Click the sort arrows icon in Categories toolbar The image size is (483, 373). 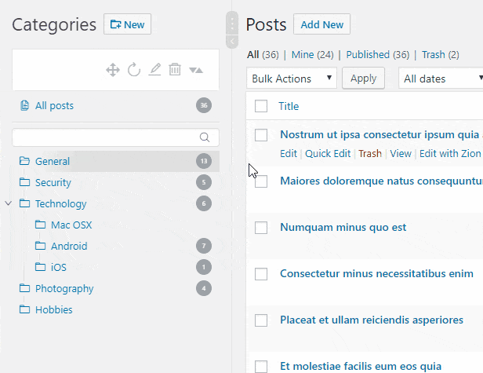point(196,70)
